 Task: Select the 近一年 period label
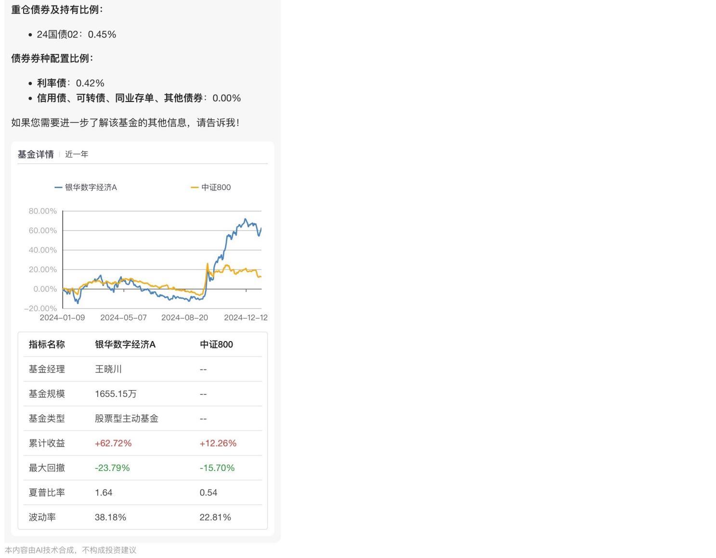tap(77, 154)
